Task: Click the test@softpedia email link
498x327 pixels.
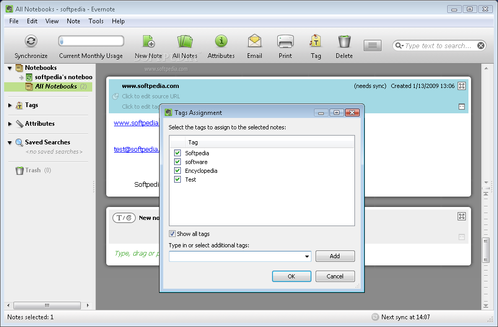Action: coord(136,150)
